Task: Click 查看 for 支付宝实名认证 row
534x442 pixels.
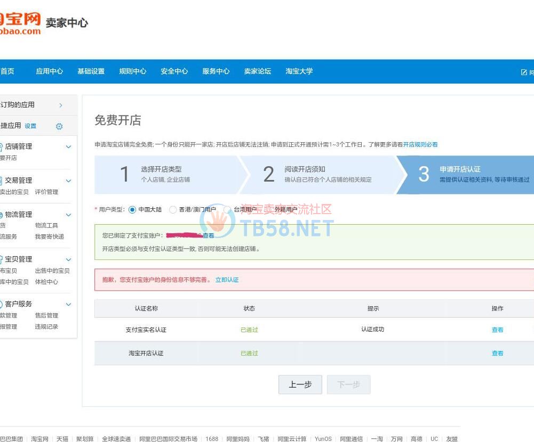Action: tap(497, 330)
